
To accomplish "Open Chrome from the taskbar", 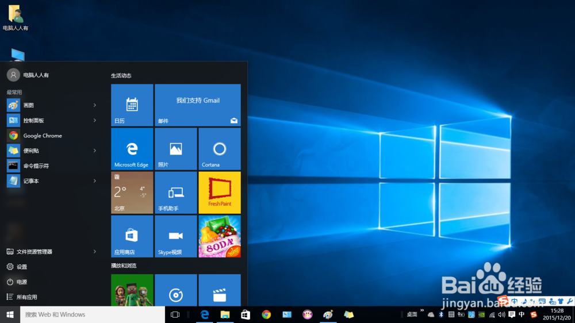I will 266,314.
